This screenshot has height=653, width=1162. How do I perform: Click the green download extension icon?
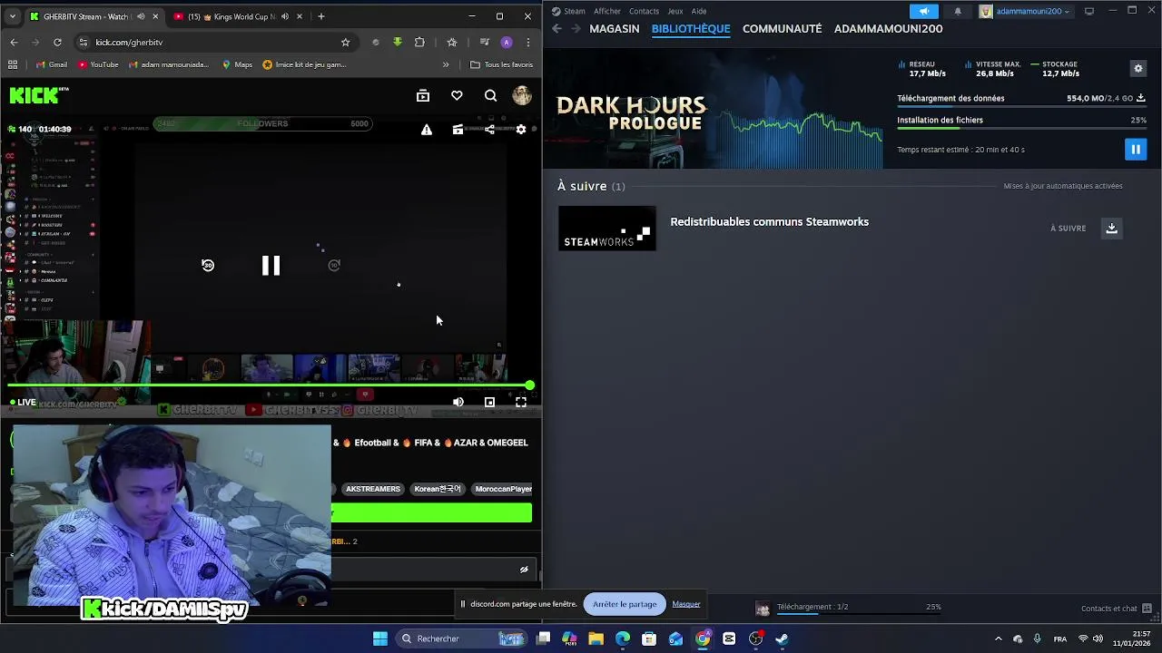[x=397, y=42]
